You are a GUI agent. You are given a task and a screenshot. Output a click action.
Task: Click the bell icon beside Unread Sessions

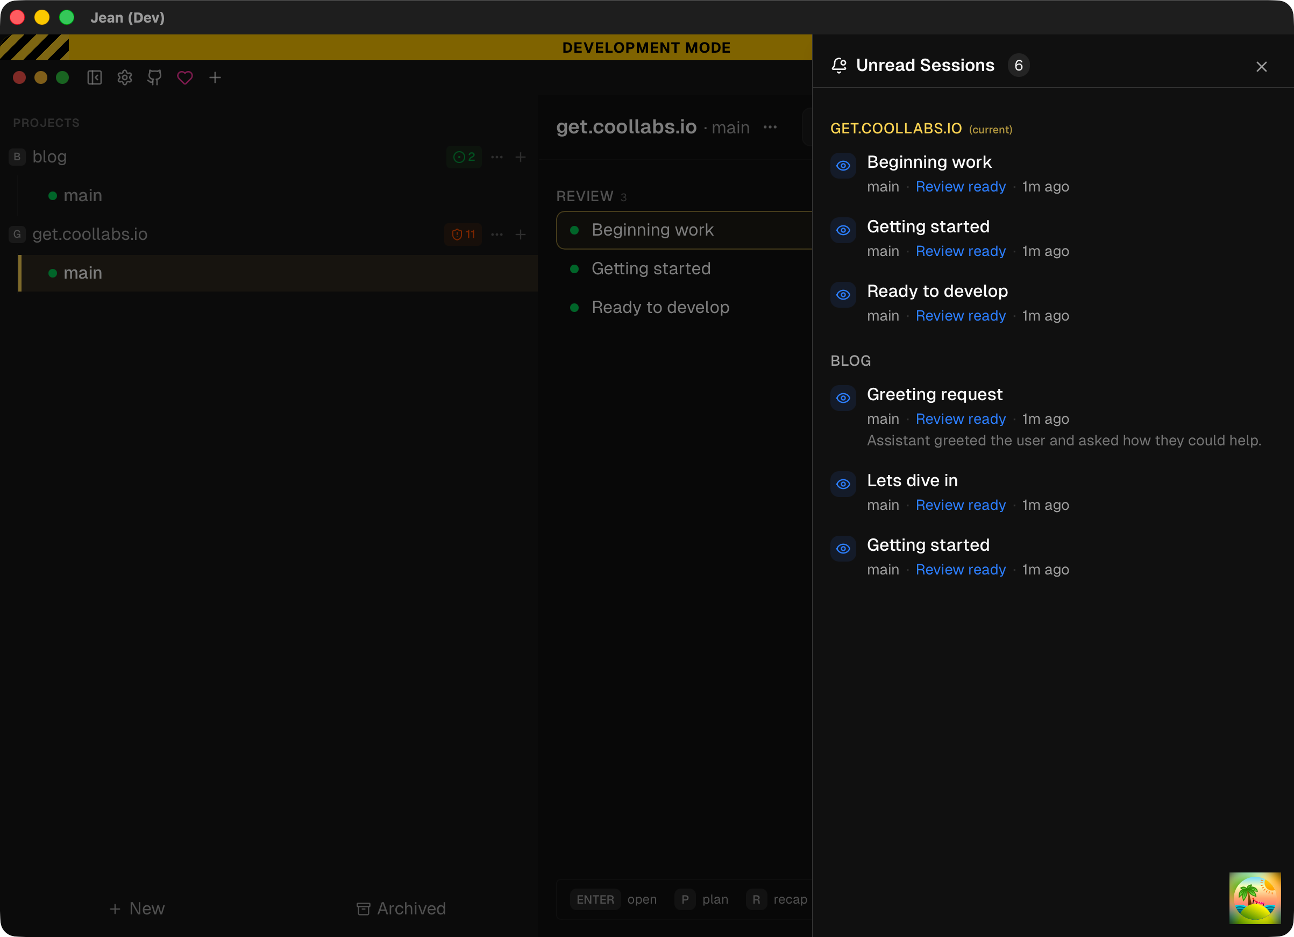(x=838, y=66)
